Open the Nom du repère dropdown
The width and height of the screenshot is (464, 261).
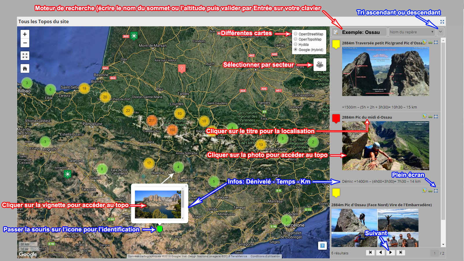click(412, 32)
